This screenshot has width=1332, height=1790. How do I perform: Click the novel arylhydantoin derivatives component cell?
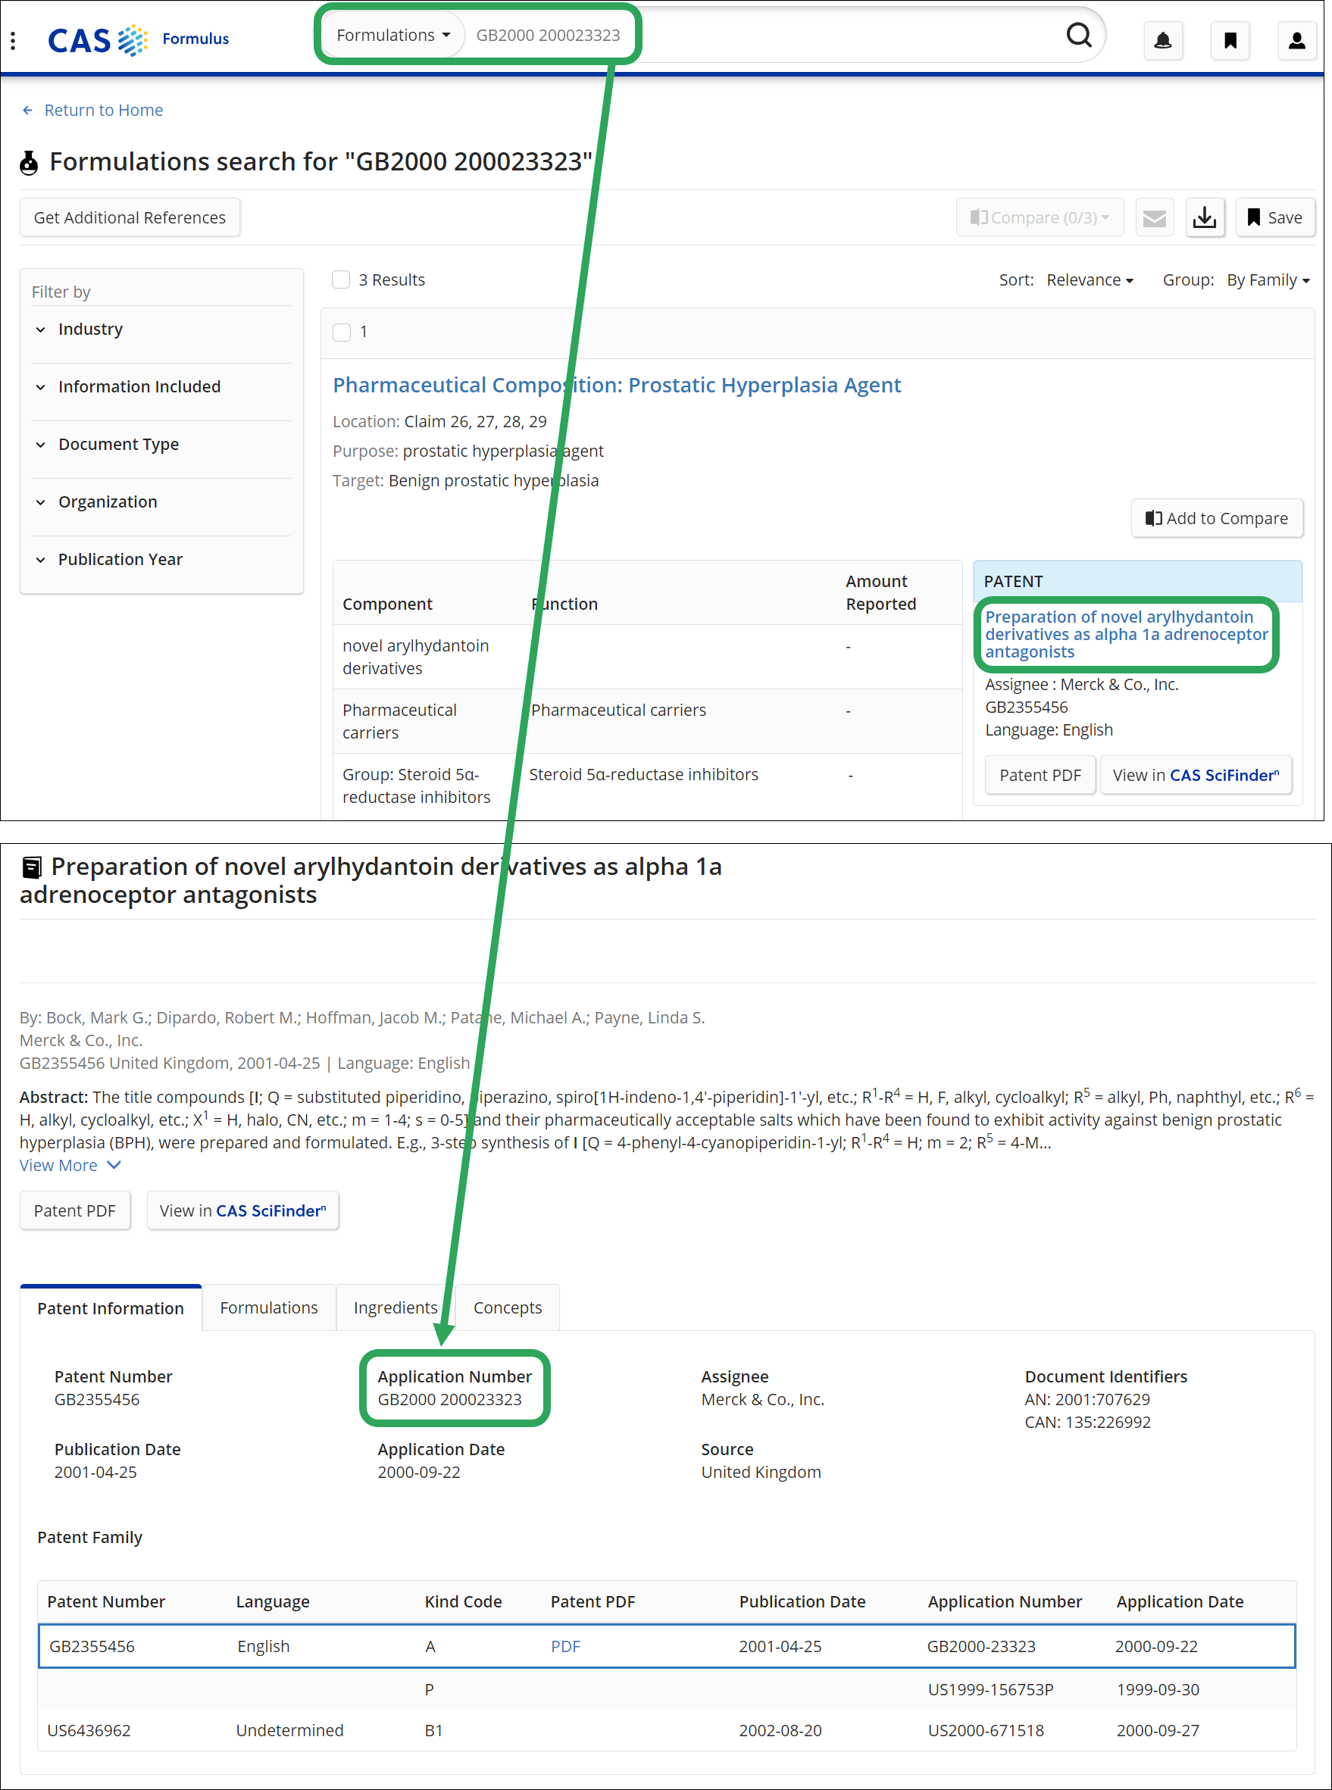[x=415, y=657]
